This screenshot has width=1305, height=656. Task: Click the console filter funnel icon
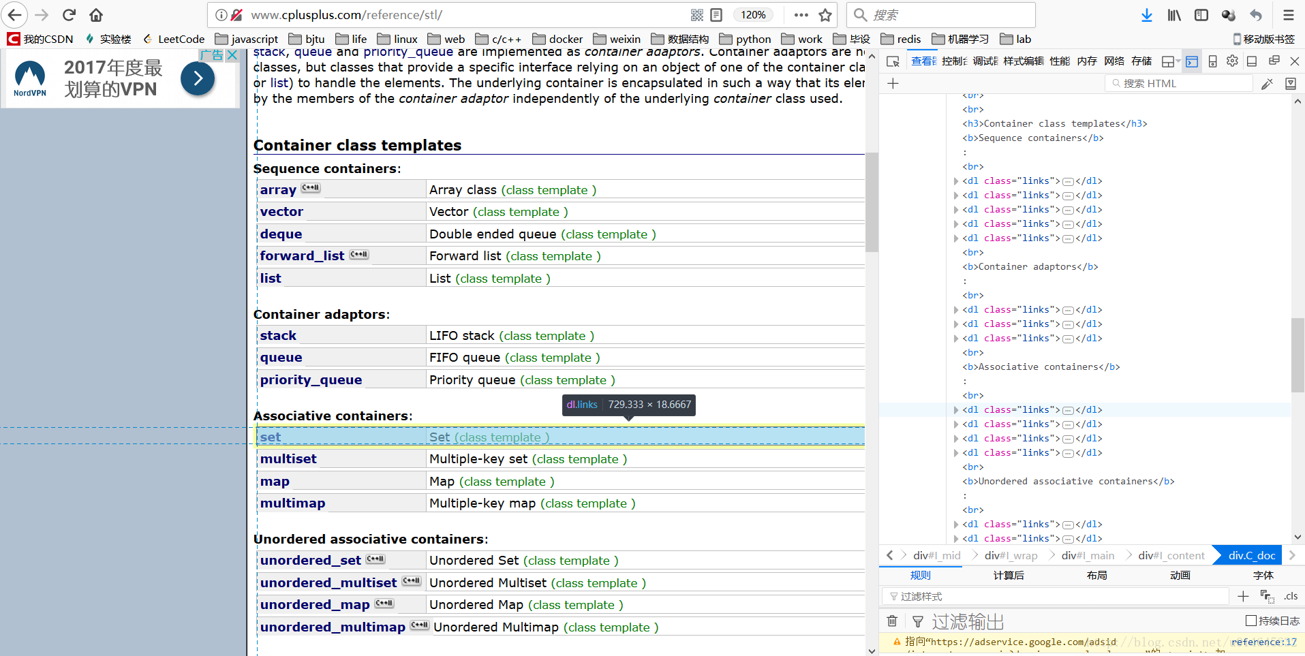(x=918, y=621)
